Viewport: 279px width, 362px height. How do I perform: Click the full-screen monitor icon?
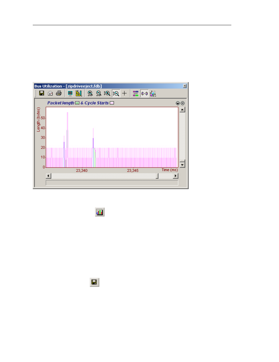(70, 93)
